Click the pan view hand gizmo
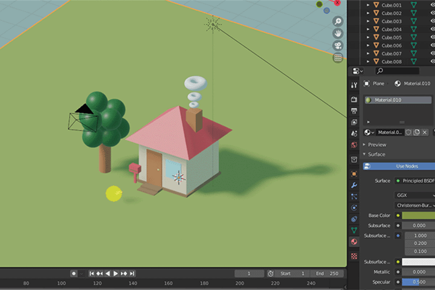Screen dimensions: 435x290 tap(338, 34)
